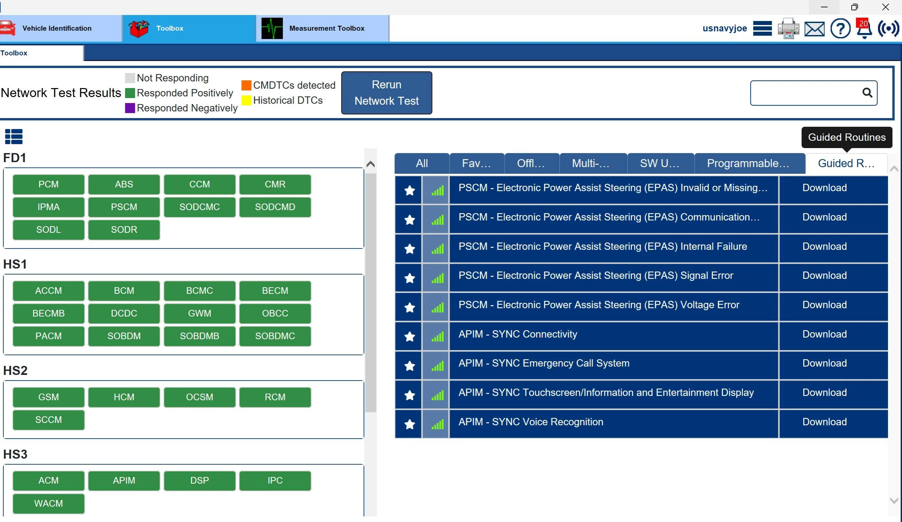Select the ABS module button
The height and width of the screenshot is (522, 902).
[124, 184]
